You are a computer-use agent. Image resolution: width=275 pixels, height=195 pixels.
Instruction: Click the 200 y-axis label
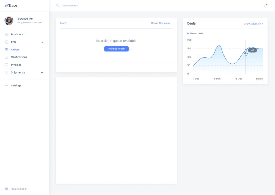189,40
